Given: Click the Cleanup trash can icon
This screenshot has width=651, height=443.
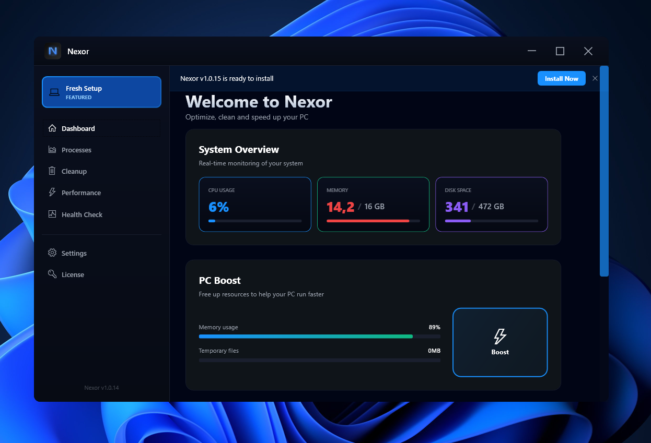Looking at the screenshot, I should (52, 171).
